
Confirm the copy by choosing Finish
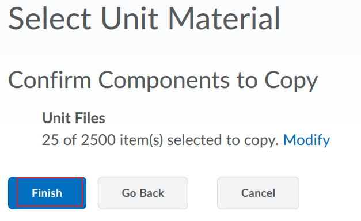(x=47, y=193)
